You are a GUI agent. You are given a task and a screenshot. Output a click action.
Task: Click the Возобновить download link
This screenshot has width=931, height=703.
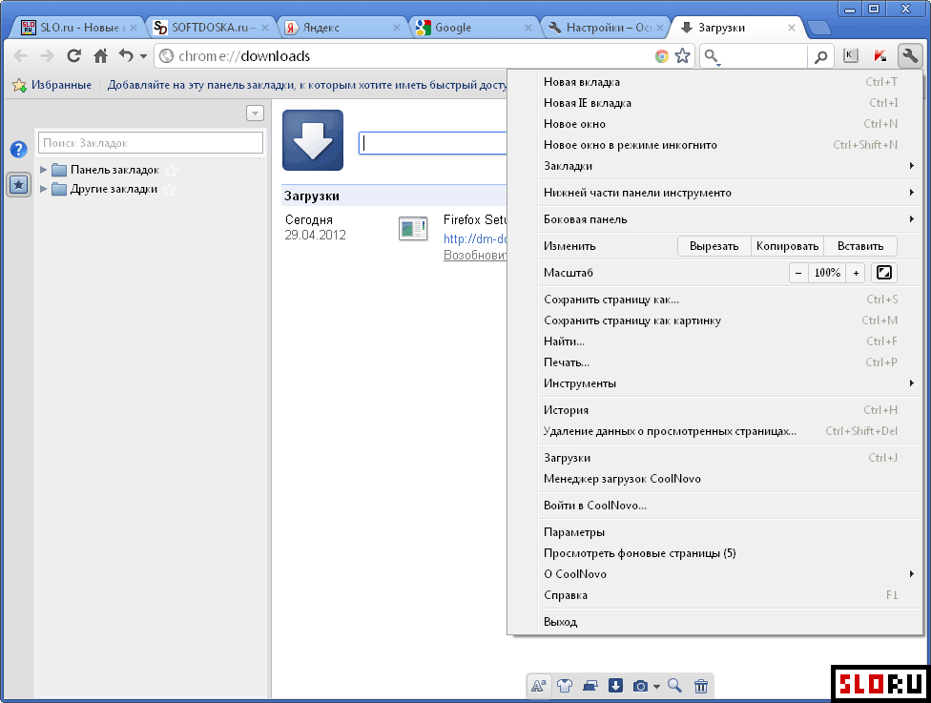pos(475,256)
